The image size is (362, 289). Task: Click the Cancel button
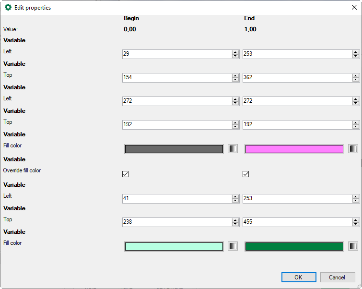click(337, 277)
